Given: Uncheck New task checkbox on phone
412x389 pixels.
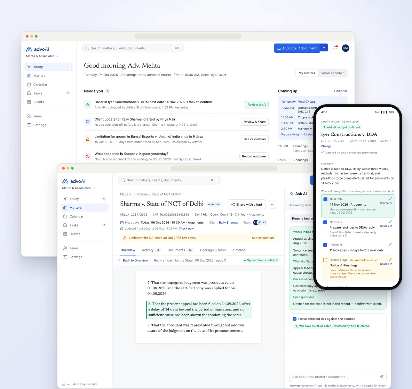Looking at the screenshot, I should pyautogui.click(x=325, y=222).
